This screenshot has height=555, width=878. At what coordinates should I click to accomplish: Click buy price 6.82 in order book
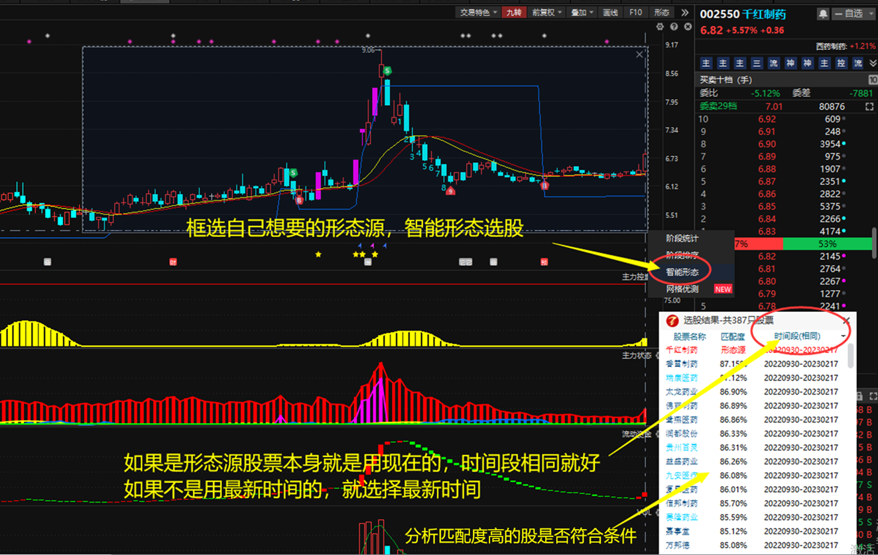coord(767,256)
